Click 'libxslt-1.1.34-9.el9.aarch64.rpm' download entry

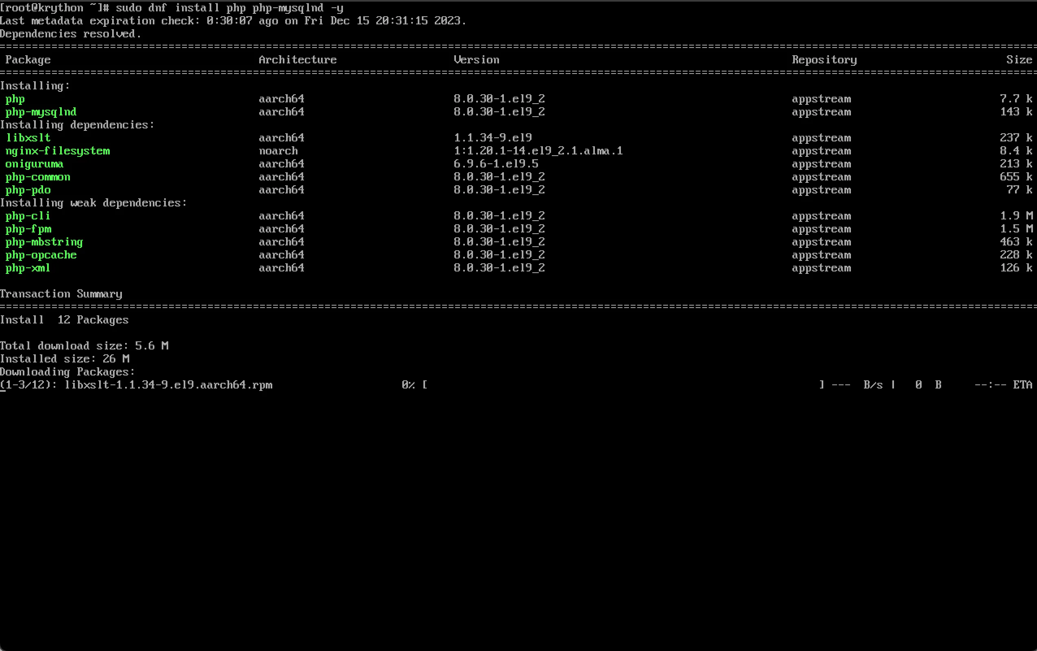tap(168, 385)
